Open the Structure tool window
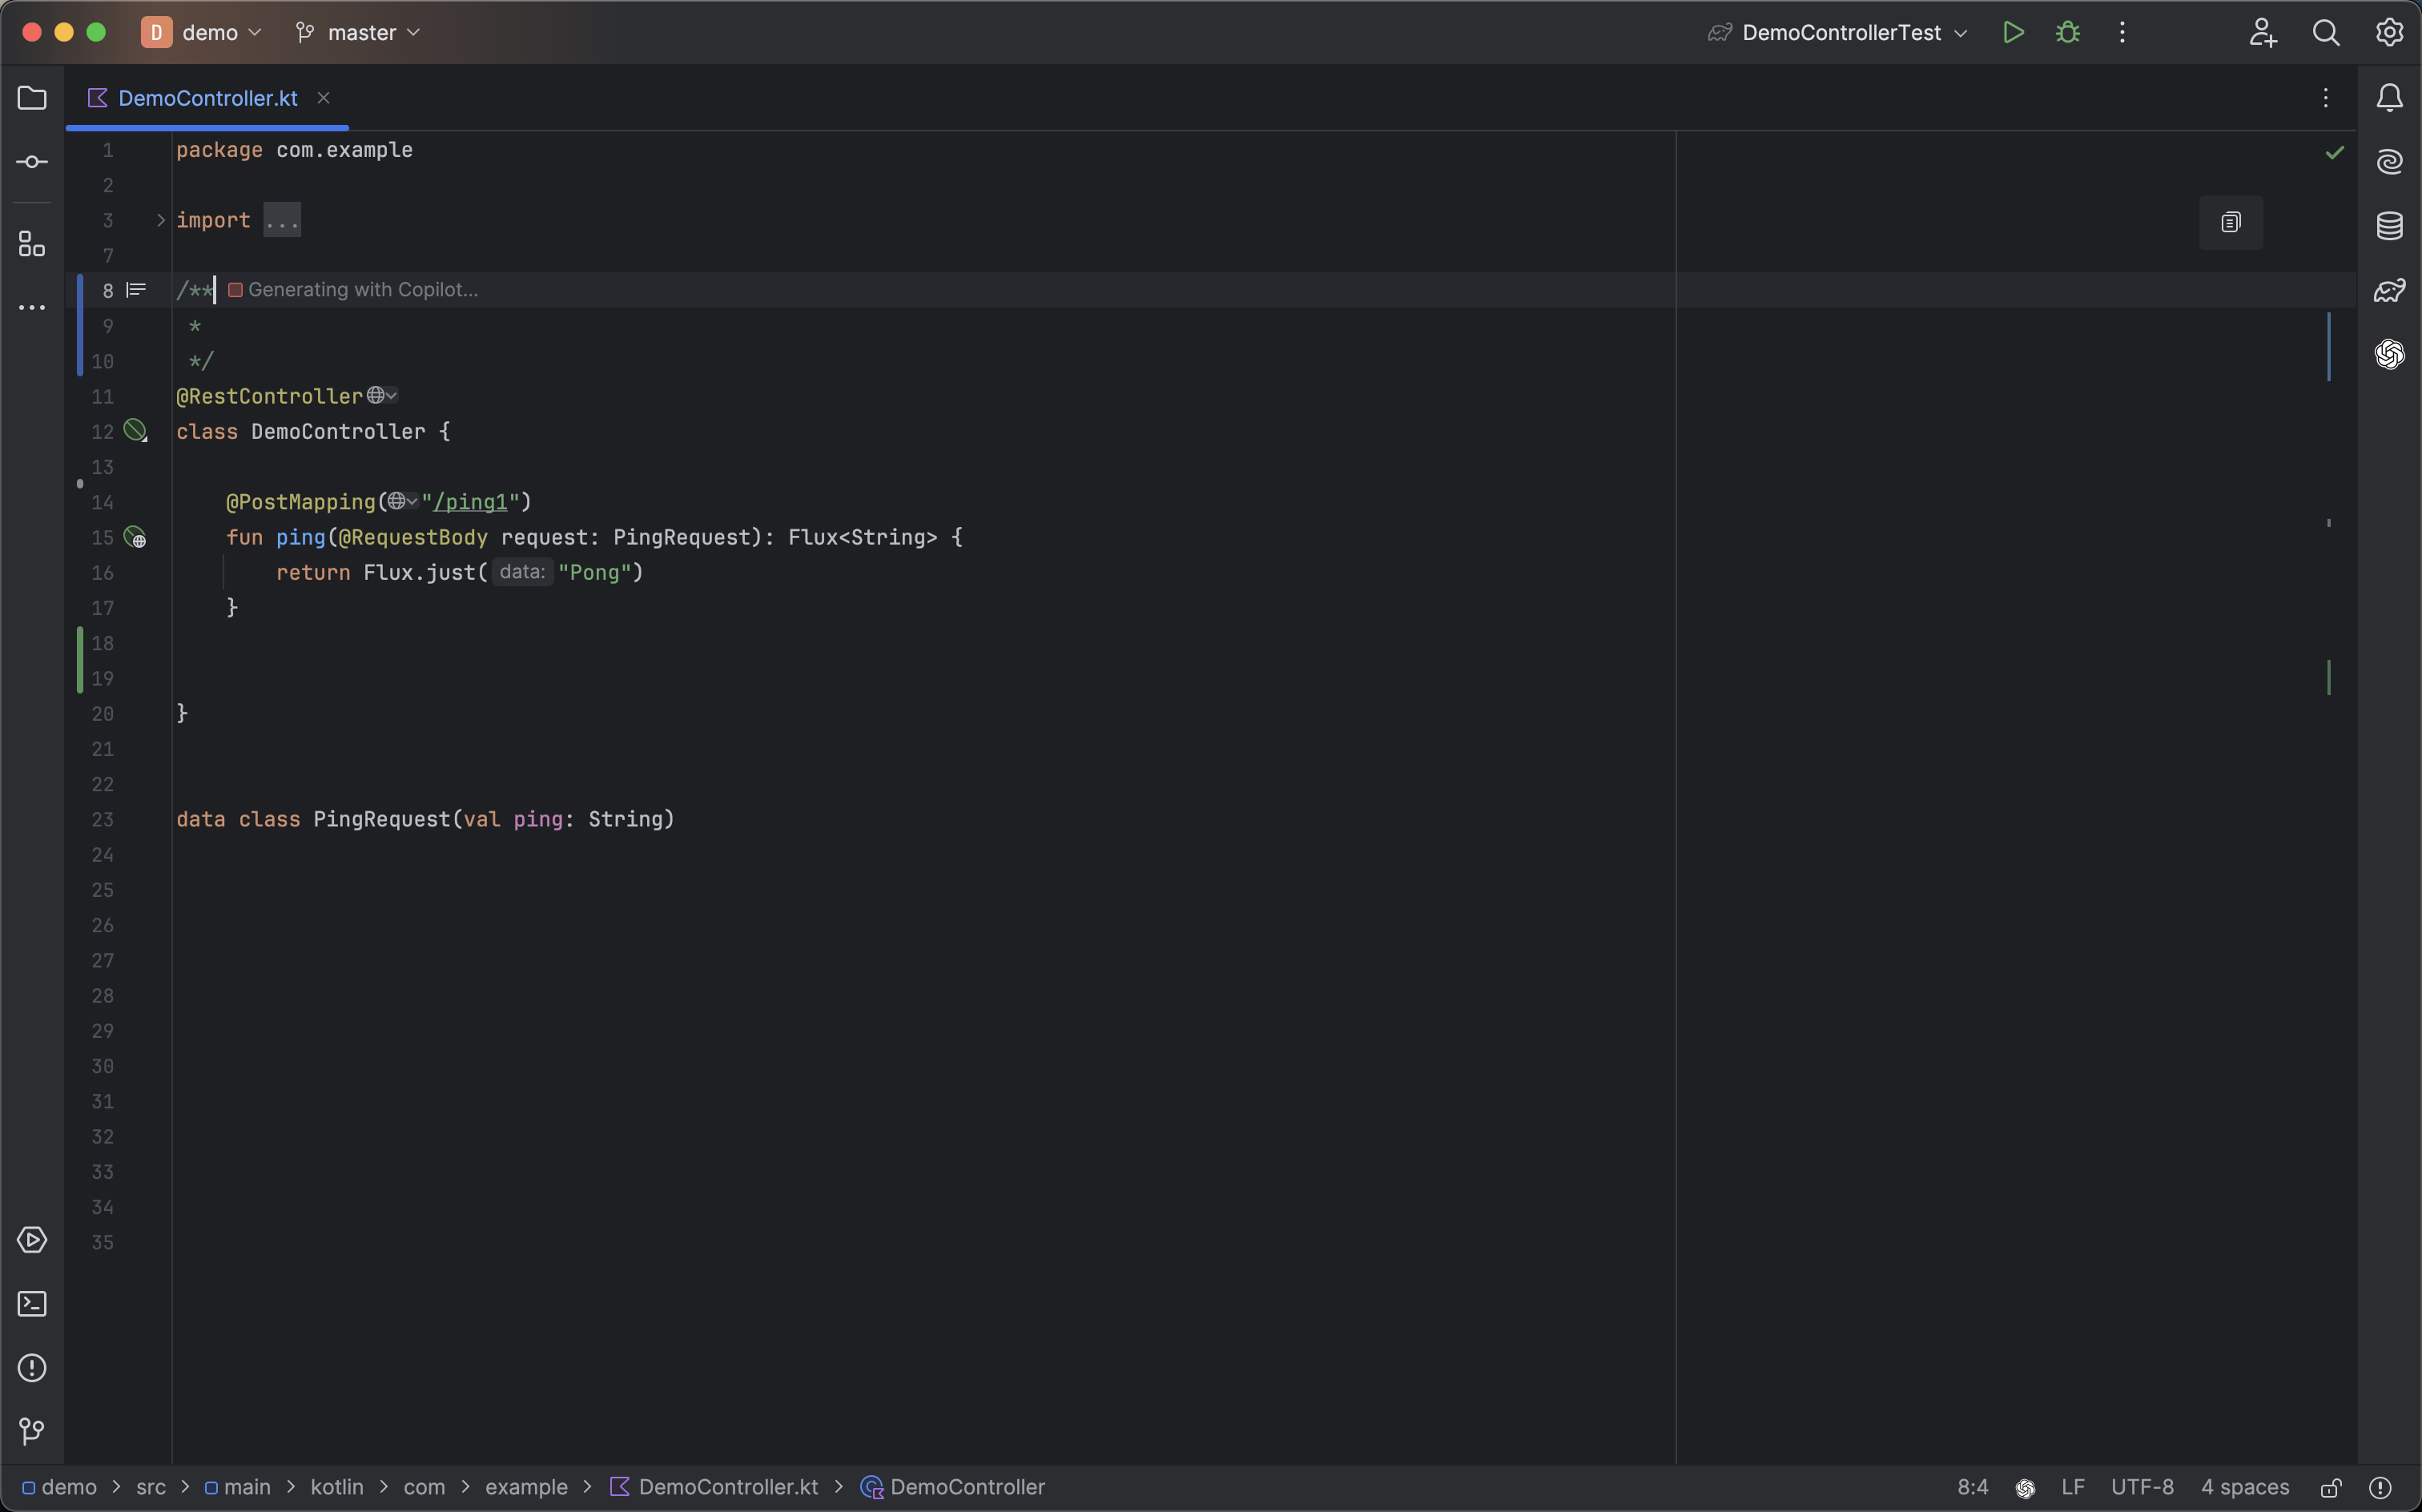This screenshot has width=2422, height=1512. pyautogui.click(x=32, y=244)
